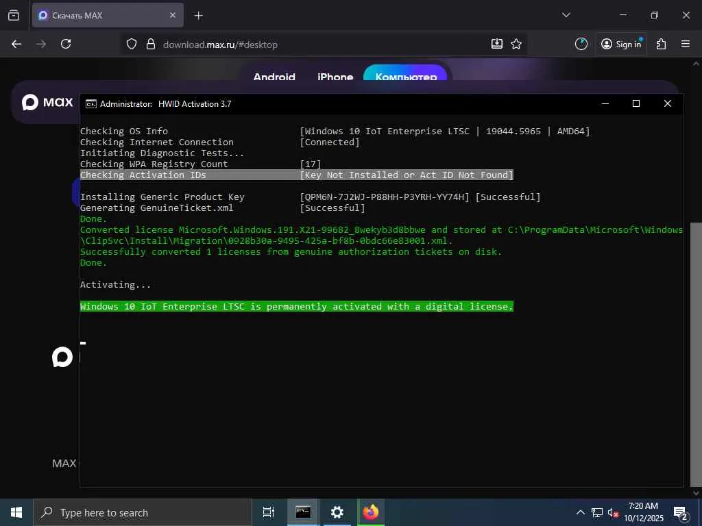Open Firefox View recent browsing icon
The width and height of the screenshot is (702, 526).
coord(14,15)
